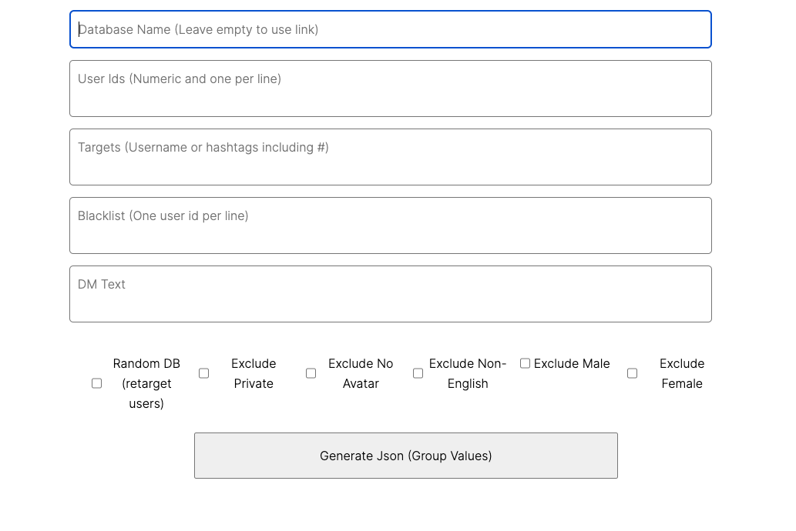Check the Exclude No Avatar box
The width and height of the screenshot is (796, 531).
(311, 373)
